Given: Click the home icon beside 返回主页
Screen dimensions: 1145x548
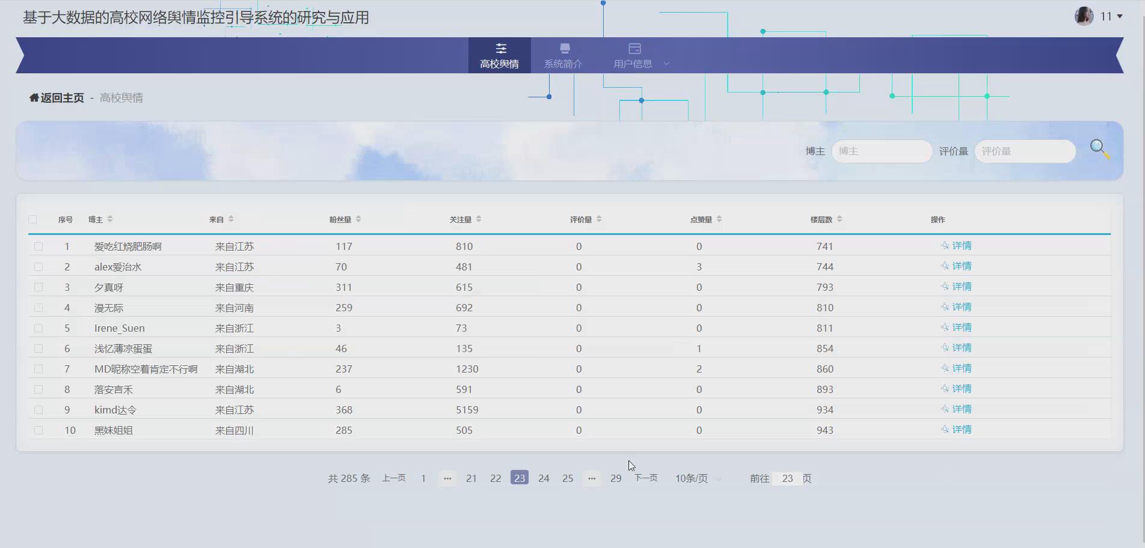Looking at the screenshot, I should coord(33,97).
